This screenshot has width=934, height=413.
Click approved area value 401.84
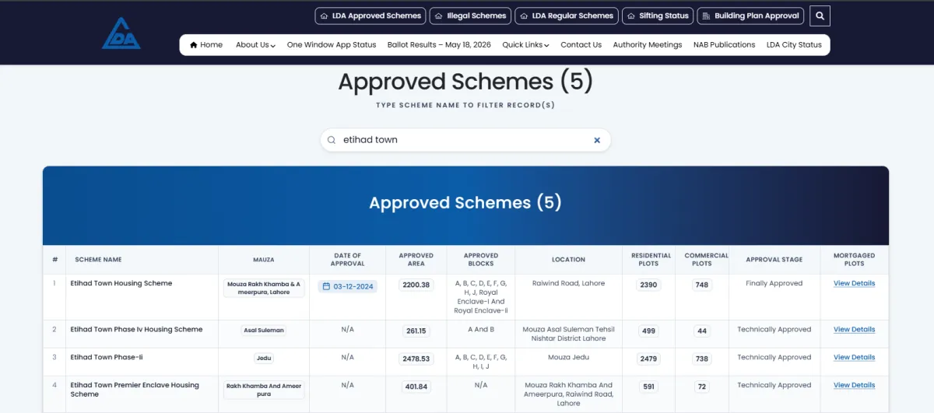(x=416, y=387)
